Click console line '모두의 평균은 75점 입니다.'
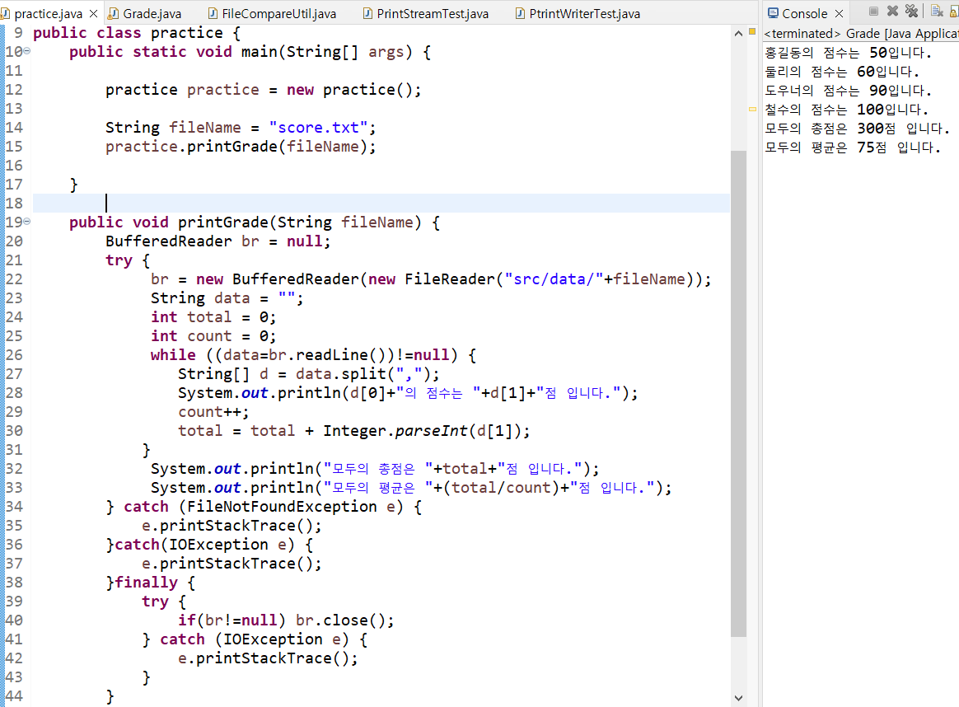 853,147
